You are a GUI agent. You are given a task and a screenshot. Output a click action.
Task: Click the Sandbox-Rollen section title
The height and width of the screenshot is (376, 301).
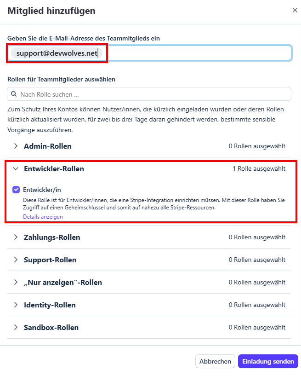coord(51,328)
